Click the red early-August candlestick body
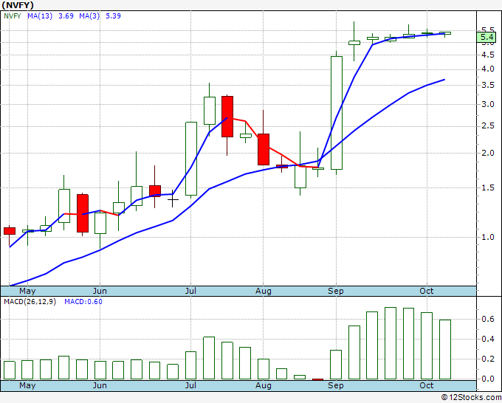 tap(264, 150)
